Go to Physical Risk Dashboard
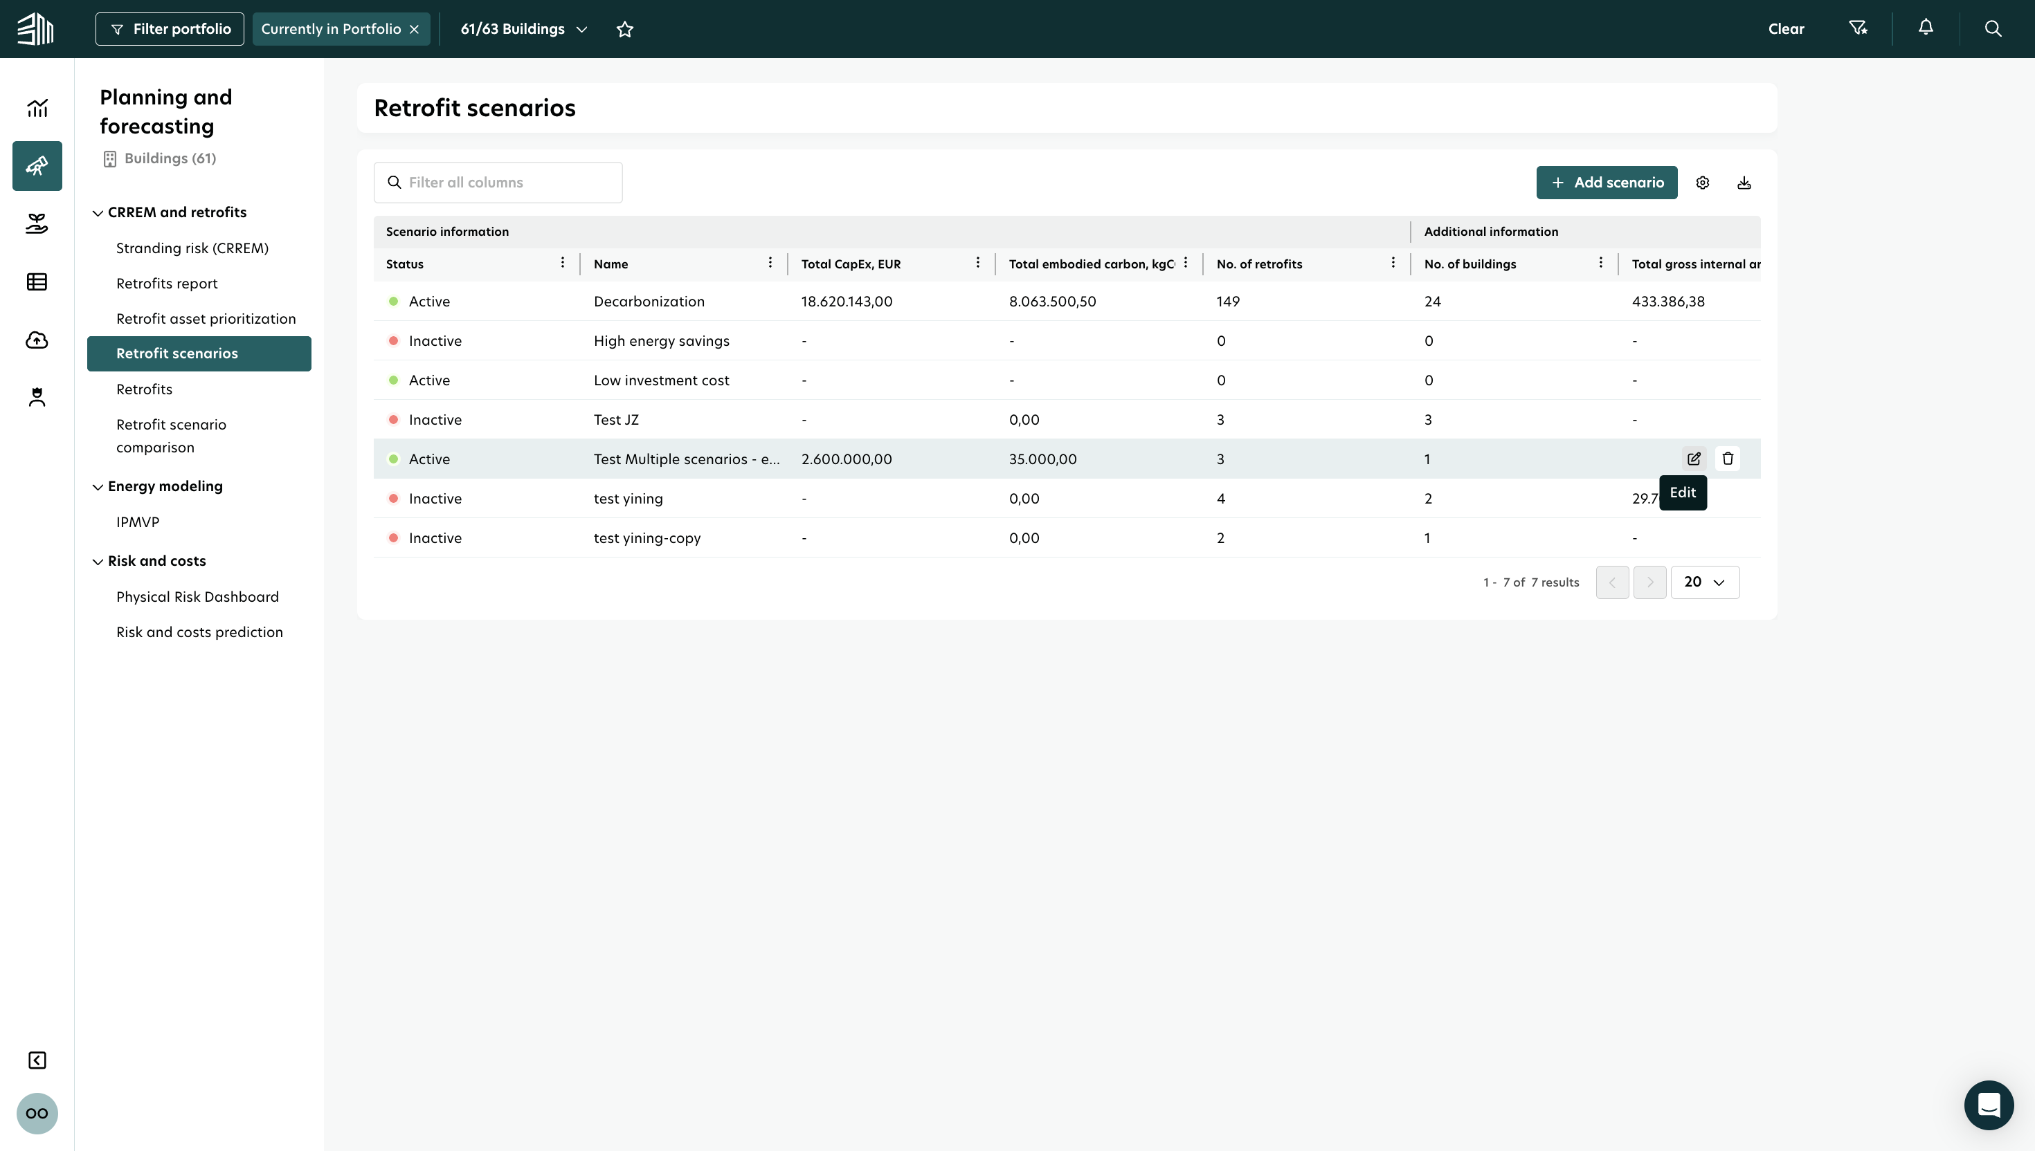Screen dimensions: 2035x1151 point(198,597)
